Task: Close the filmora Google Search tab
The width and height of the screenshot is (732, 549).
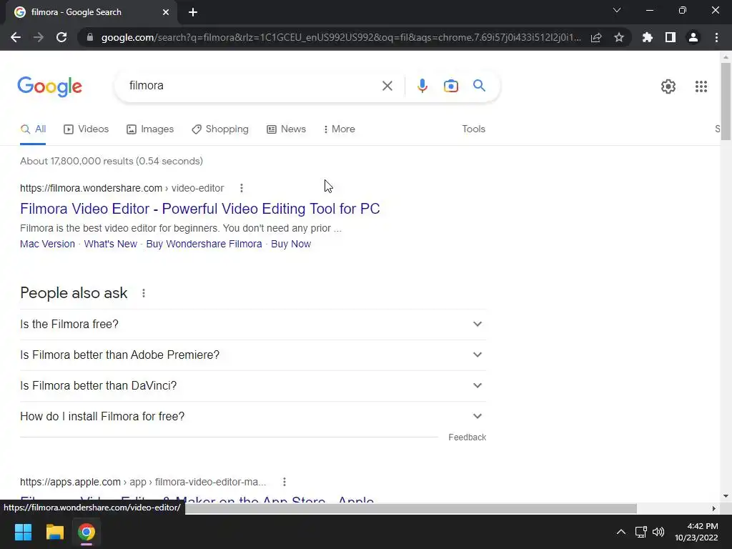Action: [x=166, y=12]
